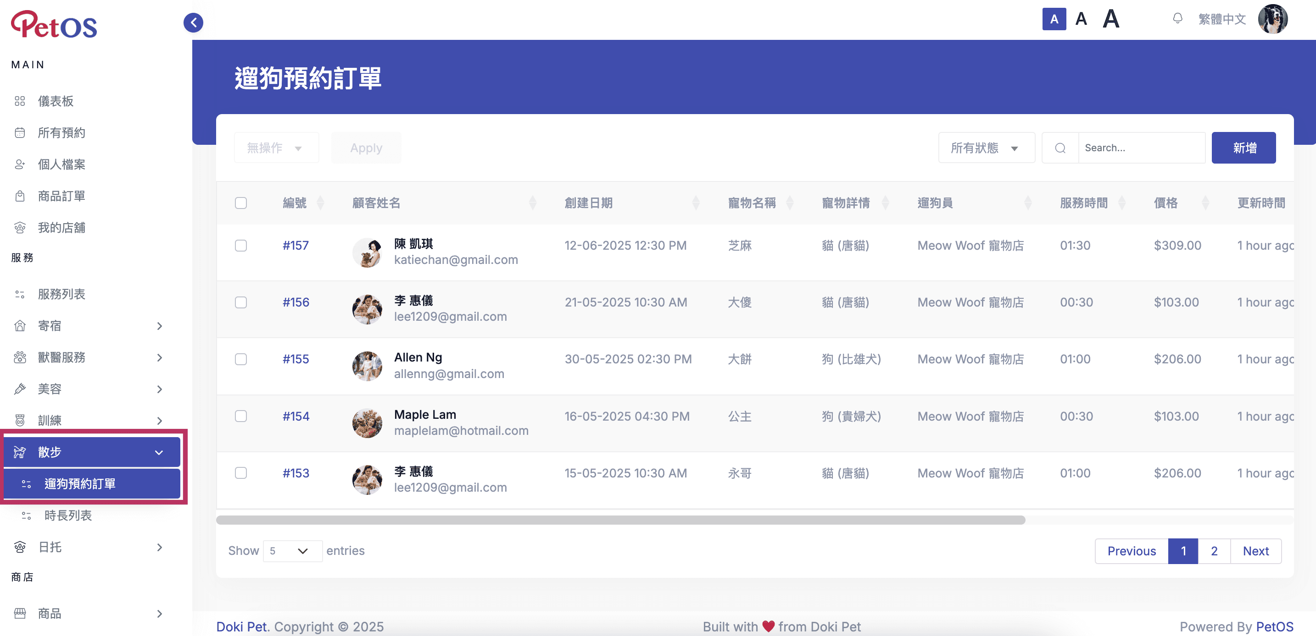Screen dimensions: 1316x636
Task: Expand the 寄宿 submenu chevron
Action: click(x=159, y=326)
